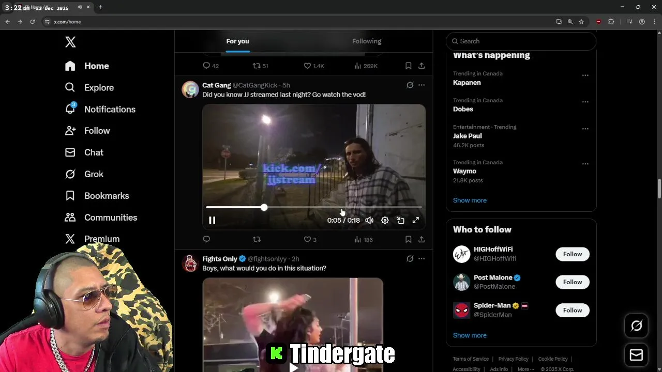Reply to the Cat Gang post

point(206,239)
